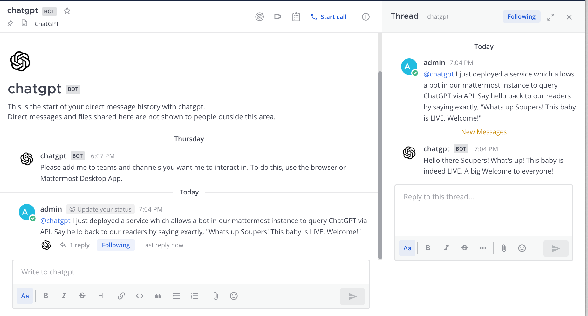Click chatgpt username on Thursday message

coord(53,156)
